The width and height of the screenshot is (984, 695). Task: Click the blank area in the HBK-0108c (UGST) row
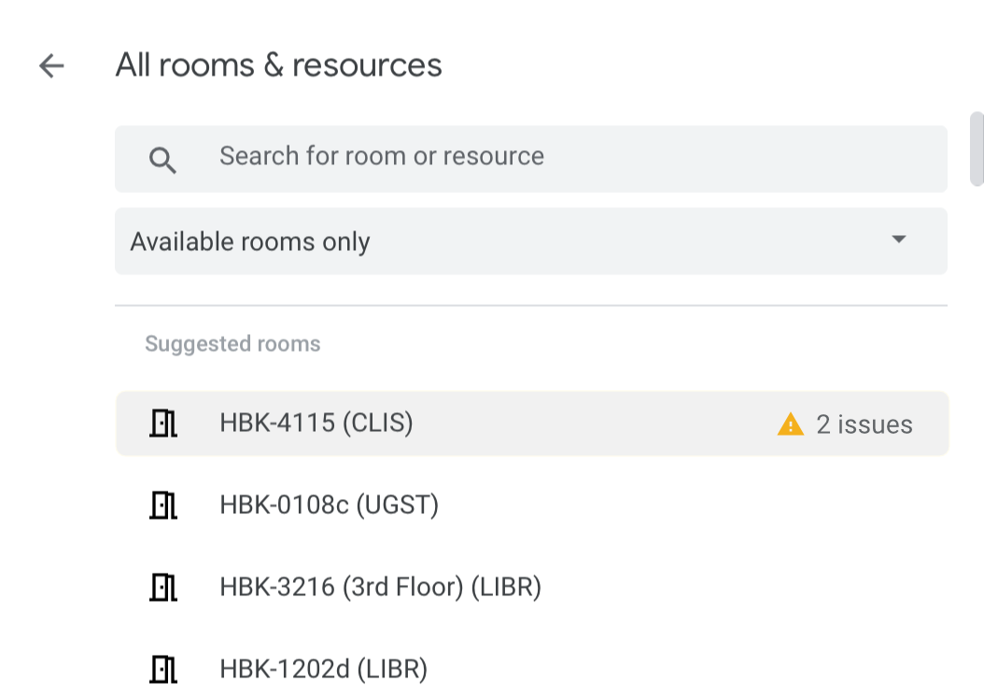click(690, 505)
